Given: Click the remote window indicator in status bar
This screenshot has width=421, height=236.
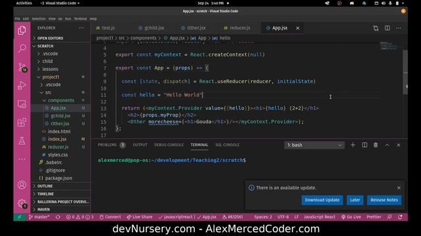Looking at the screenshot, I should [x=20, y=217].
